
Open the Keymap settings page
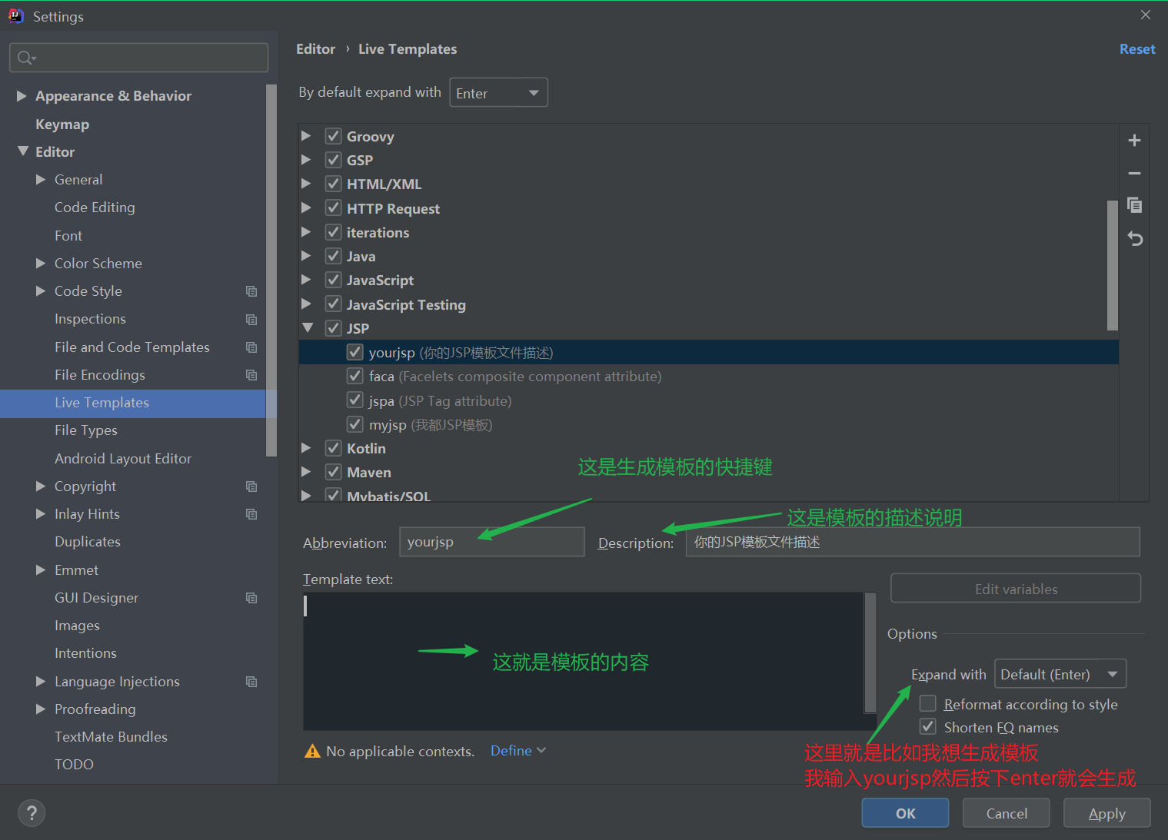(x=62, y=125)
